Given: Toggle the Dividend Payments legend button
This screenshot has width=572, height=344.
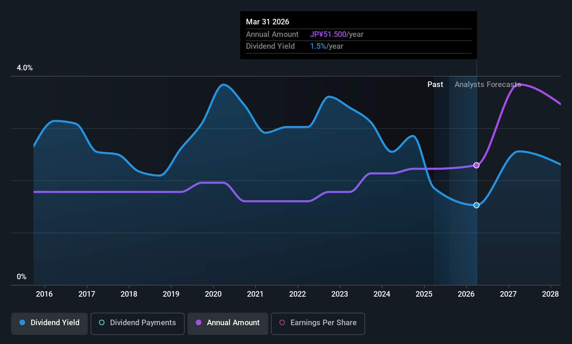Looking at the screenshot, I should (x=138, y=324).
